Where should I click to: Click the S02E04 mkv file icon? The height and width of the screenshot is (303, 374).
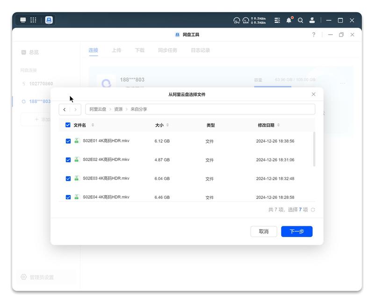[x=77, y=197]
